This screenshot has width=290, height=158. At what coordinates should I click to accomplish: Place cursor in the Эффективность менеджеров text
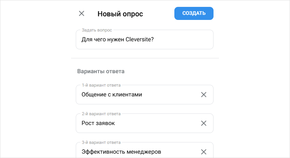(x=121, y=151)
